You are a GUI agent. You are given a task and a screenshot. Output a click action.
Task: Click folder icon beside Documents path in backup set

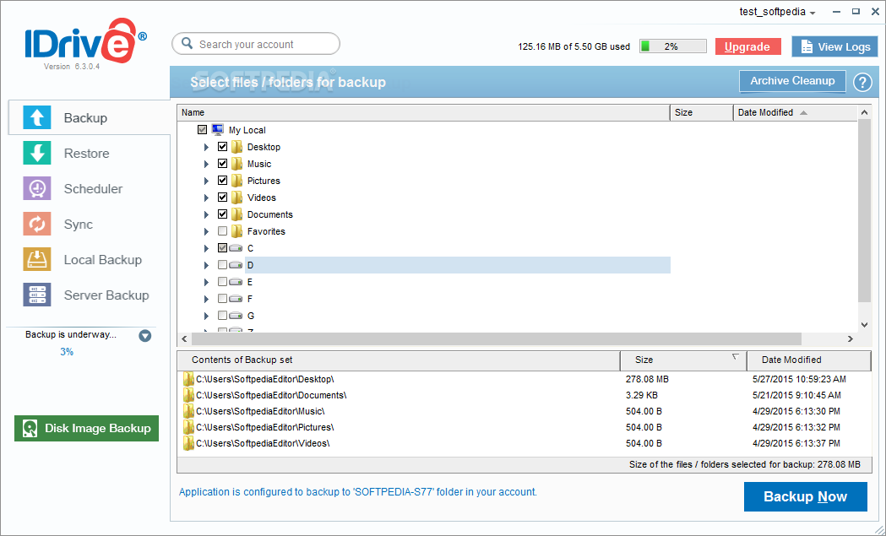188,395
